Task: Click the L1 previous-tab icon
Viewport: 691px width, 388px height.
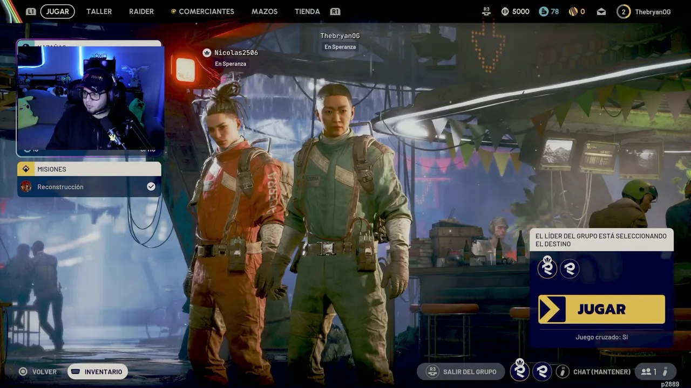Action: 31,11
